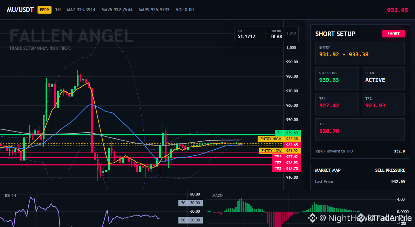Click the MA7 933.3914 indicator value
The height and width of the screenshot is (227, 415).
[81, 10]
